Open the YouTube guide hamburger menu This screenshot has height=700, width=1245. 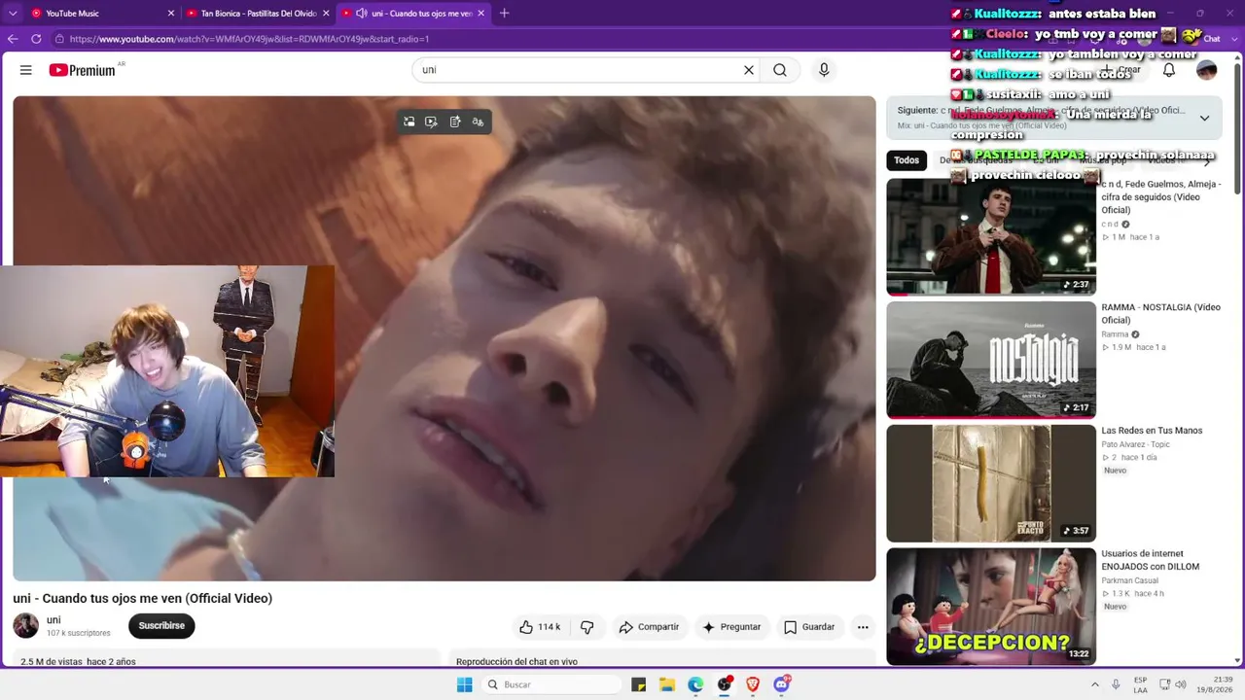[26, 70]
